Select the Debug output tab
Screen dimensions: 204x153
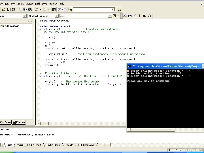click(19, 145)
